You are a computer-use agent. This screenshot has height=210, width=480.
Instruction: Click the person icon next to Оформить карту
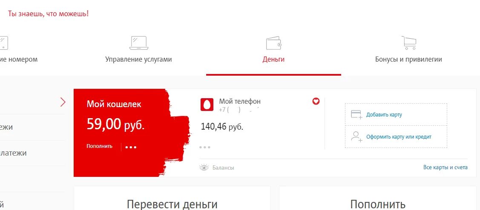pyautogui.click(x=356, y=136)
